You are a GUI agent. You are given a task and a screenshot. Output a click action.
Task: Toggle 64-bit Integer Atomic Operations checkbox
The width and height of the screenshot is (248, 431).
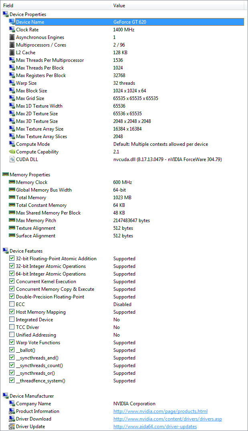(x=12, y=274)
